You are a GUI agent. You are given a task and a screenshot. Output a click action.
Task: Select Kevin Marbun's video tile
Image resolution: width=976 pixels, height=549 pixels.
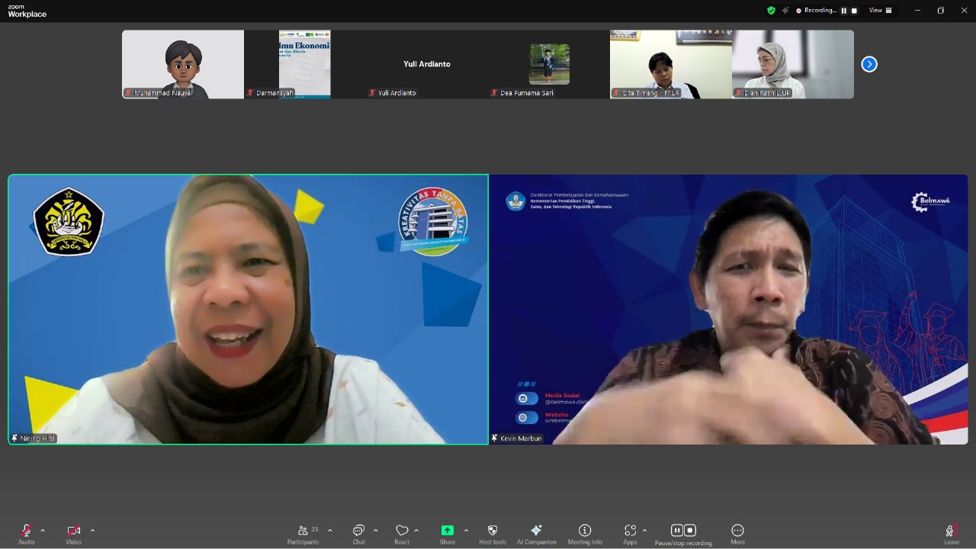pyautogui.click(x=728, y=309)
